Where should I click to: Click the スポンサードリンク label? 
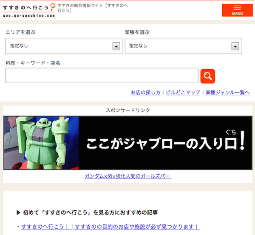(127, 110)
